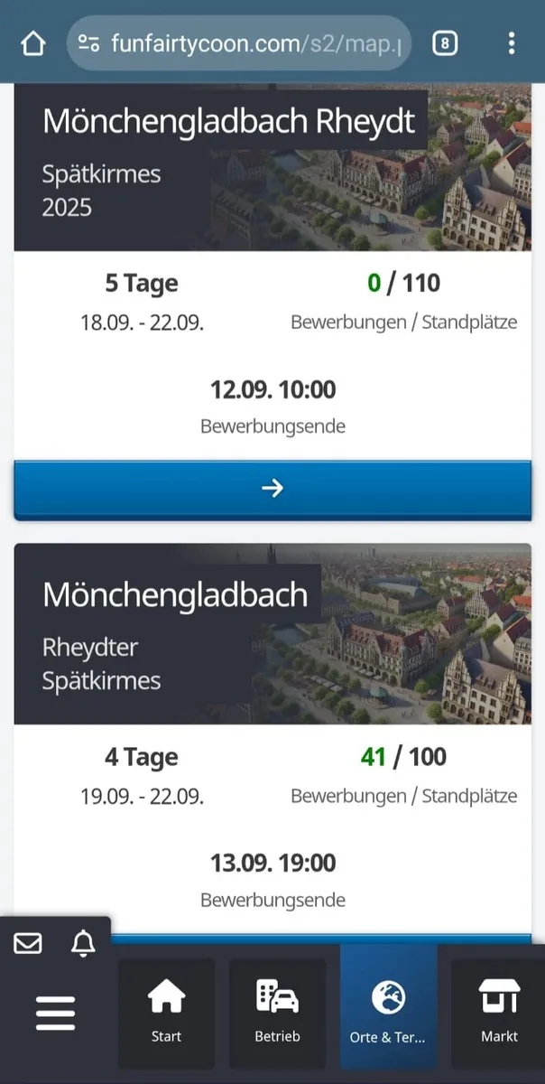Click the Mönchengladbach Rheydt event title
The width and height of the screenshot is (545, 1084).
click(x=228, y=121)
